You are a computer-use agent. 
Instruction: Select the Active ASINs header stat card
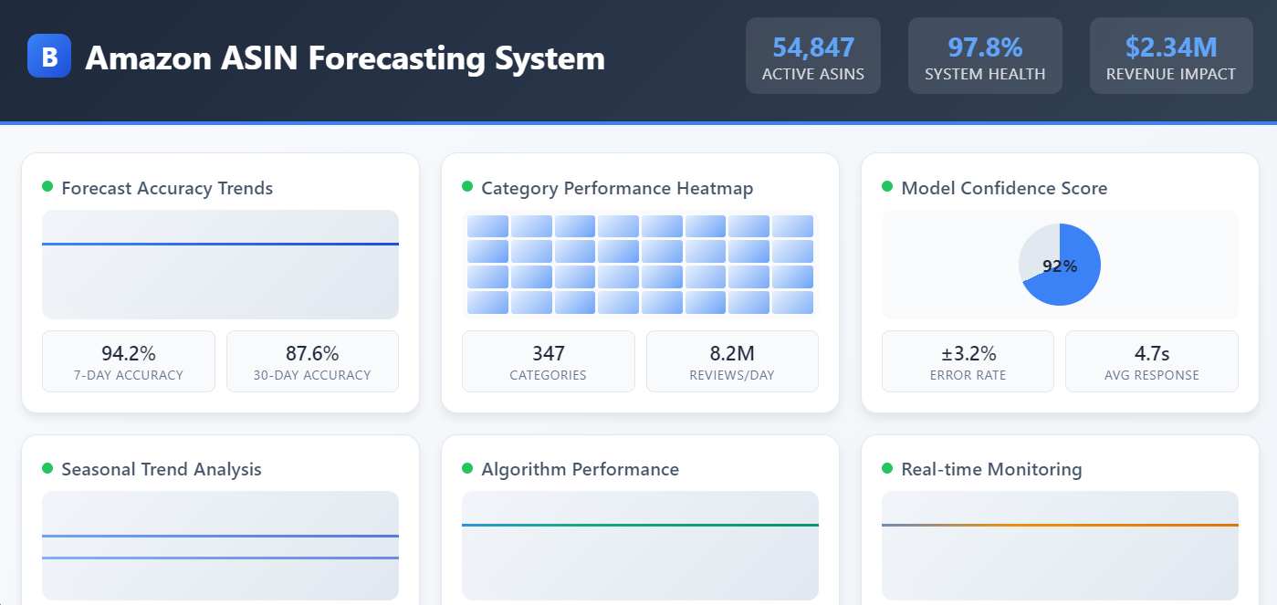point(812,56)
